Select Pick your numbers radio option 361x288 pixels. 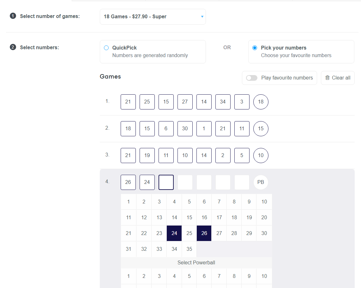pyautogui.click(x=255, y=48)
